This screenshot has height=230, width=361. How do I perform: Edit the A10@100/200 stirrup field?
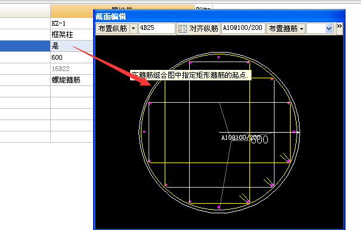click(x=243, y=28)
